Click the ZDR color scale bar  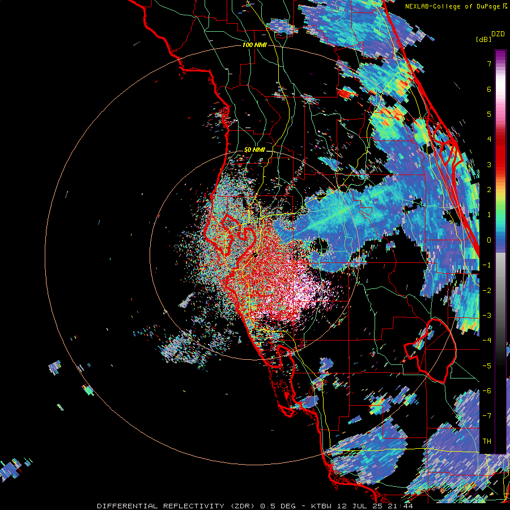[x=500, y=252]
